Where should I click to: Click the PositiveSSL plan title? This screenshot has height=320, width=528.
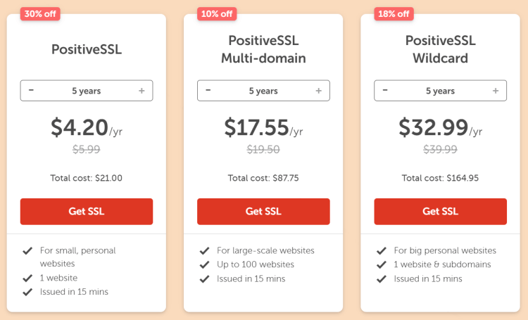point(87,49)
